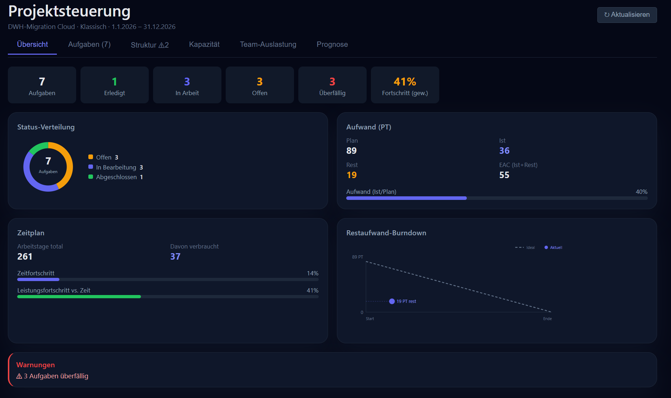The image size is (671, 398).
Task: Click the Aktuell dot in burndown legend
Action: click(x=546, y=247)
